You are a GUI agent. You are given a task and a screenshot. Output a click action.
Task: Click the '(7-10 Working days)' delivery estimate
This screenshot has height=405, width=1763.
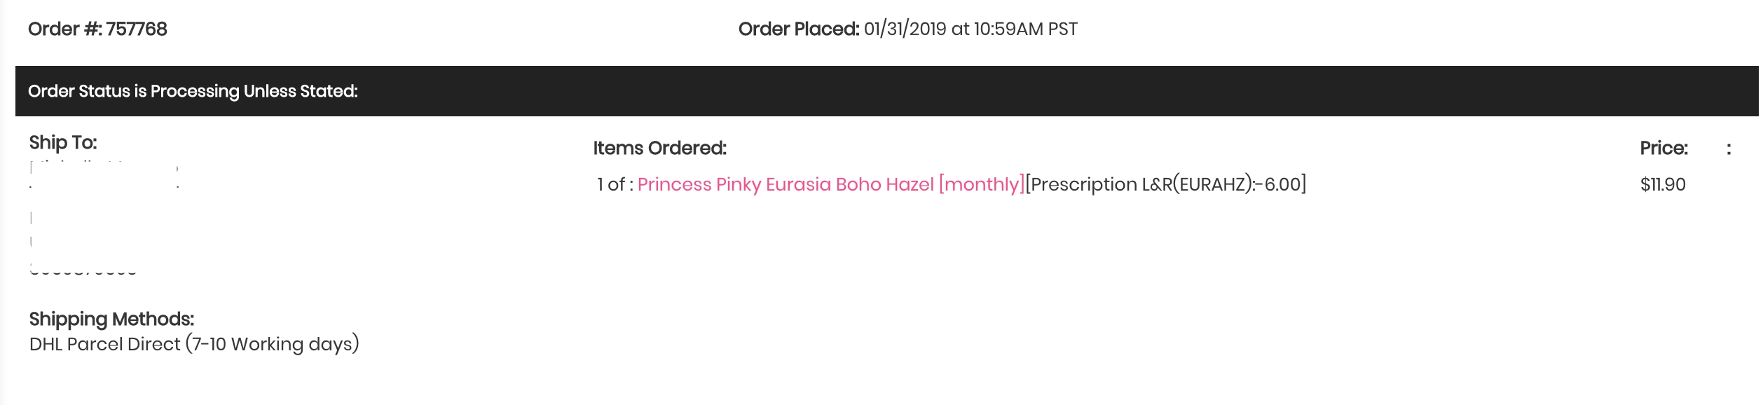[273, 344]
